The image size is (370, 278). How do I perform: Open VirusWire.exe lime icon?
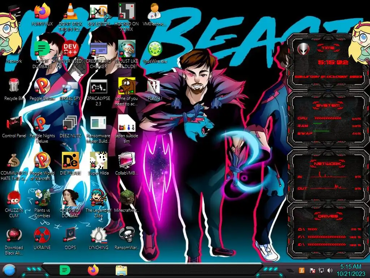(x=155, y=49)
